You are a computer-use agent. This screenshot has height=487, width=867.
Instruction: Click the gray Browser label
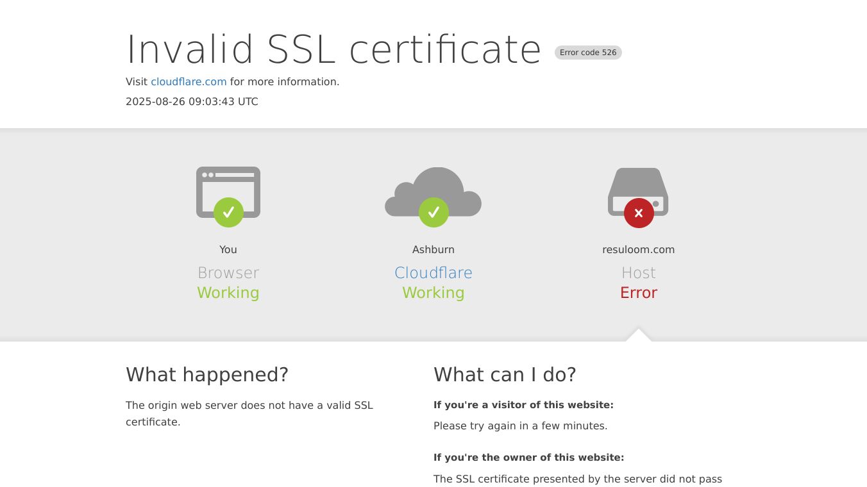coord(228,273)
